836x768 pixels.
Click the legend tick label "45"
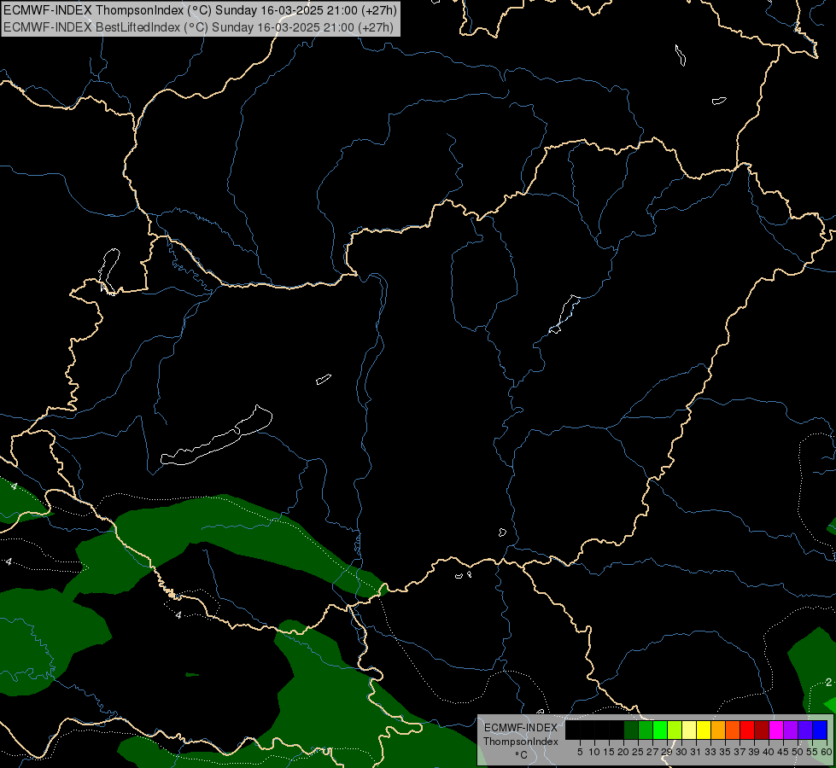tap(783, 752)
